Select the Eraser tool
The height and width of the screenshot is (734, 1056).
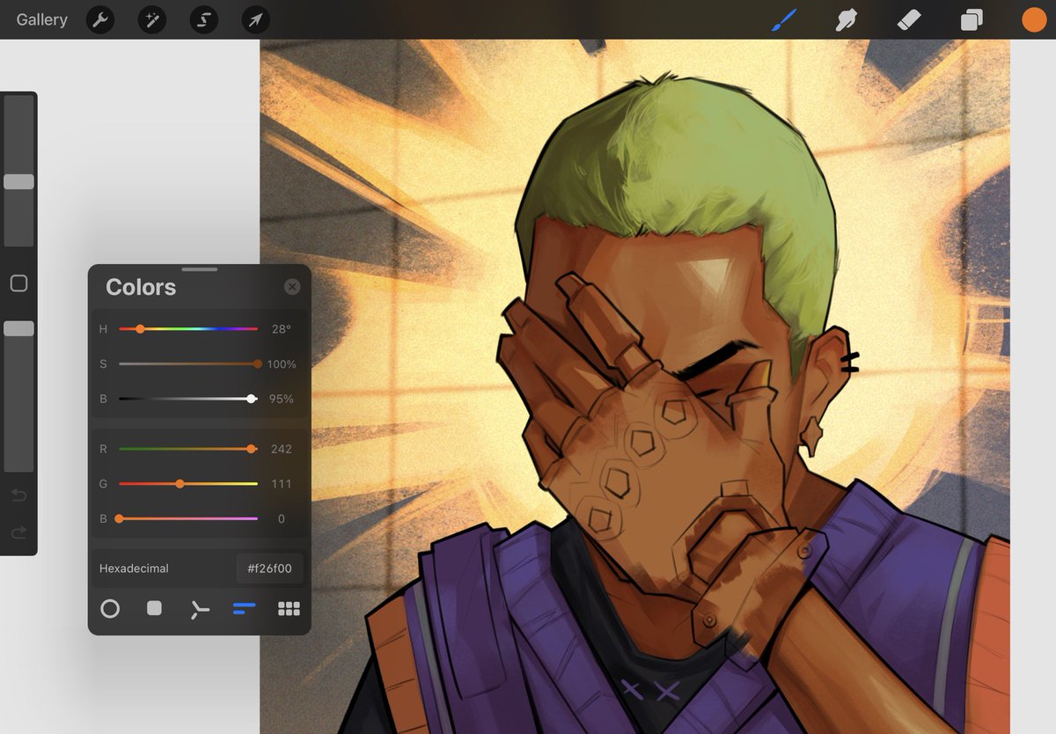point(909,19)
